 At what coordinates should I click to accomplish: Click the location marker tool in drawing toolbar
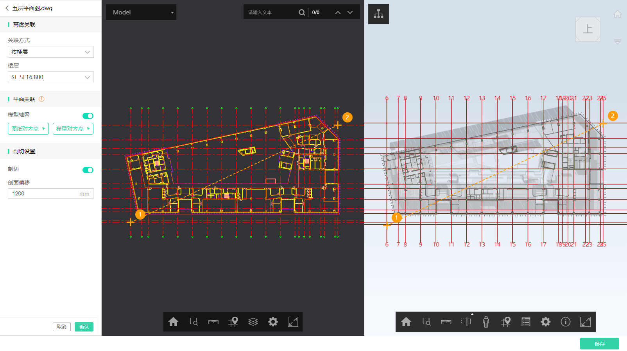pyautogui.click(x=233, y=322)
